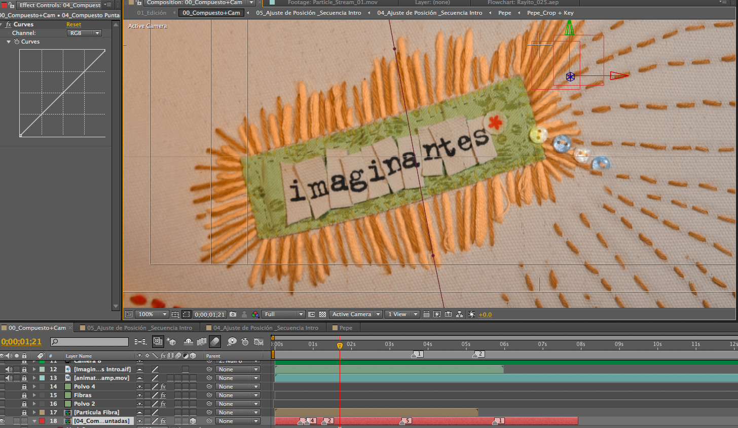Click the timeline layer search field

(x=90, y=342)
